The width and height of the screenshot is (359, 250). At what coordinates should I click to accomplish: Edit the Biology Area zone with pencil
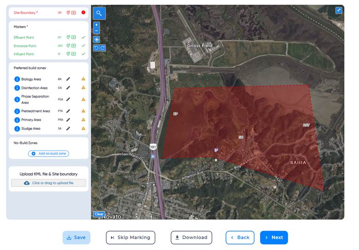point(68,79)
